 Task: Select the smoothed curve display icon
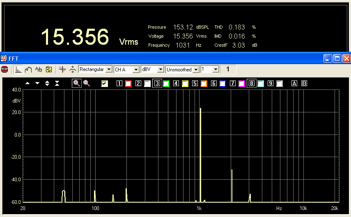tap(28, 69)
